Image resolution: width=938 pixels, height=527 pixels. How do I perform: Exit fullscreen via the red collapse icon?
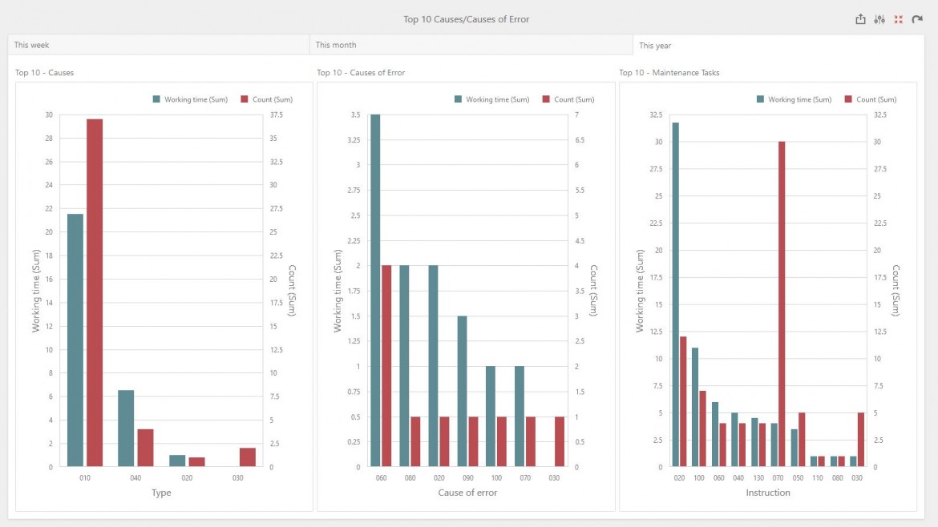point(898,18)
